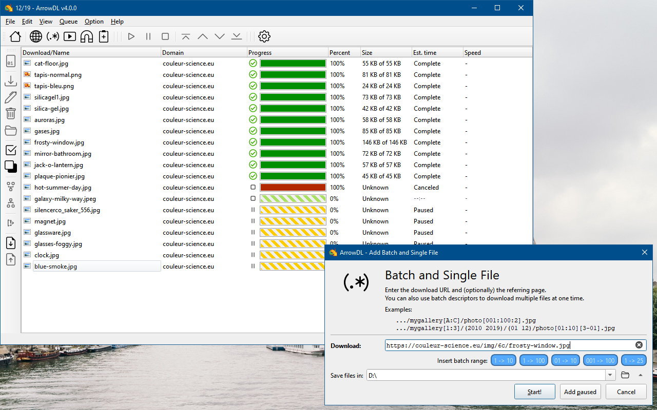Move selected download to top of queue
The width and height of the screenshot is (657, 410).
tap(185, 36)
